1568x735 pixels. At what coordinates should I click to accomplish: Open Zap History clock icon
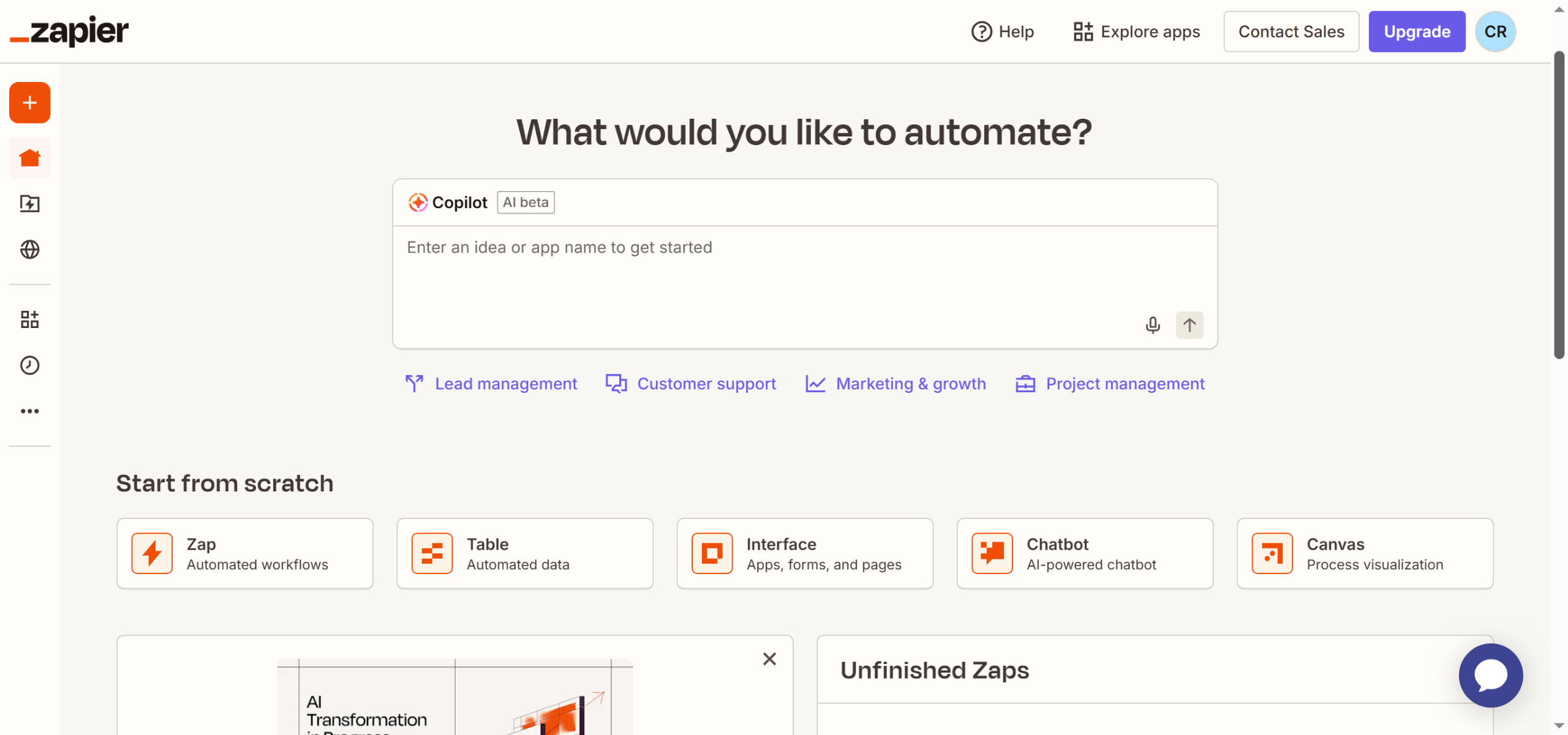click(x=29, y=365)
